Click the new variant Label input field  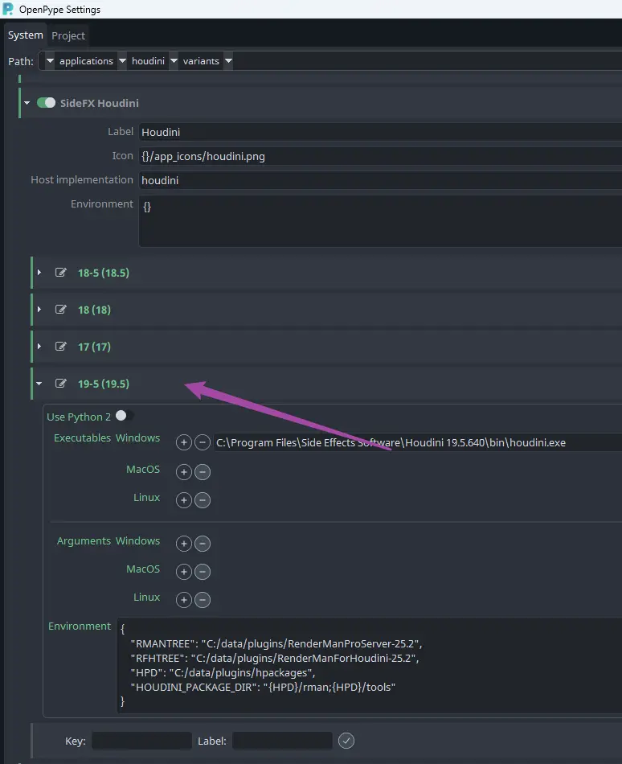point(282,741)
